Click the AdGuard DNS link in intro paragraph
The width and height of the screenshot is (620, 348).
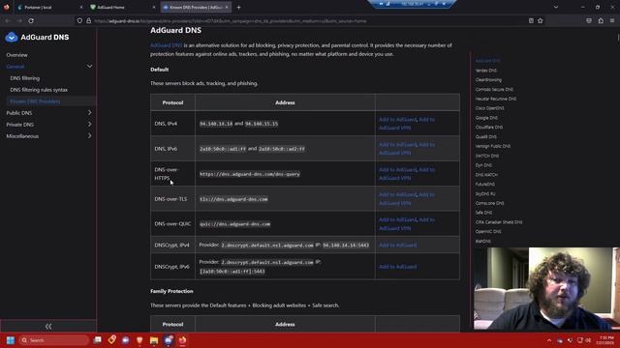pos(166,45)
